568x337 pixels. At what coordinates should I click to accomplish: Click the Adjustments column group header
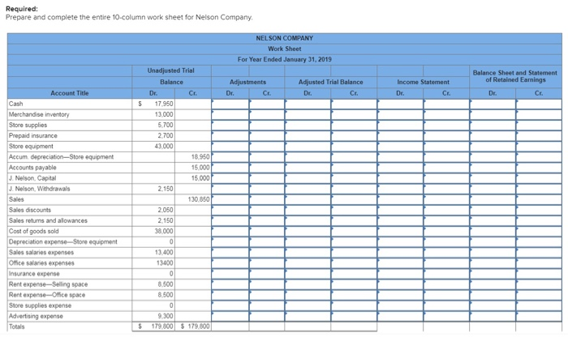coord(247,82)
